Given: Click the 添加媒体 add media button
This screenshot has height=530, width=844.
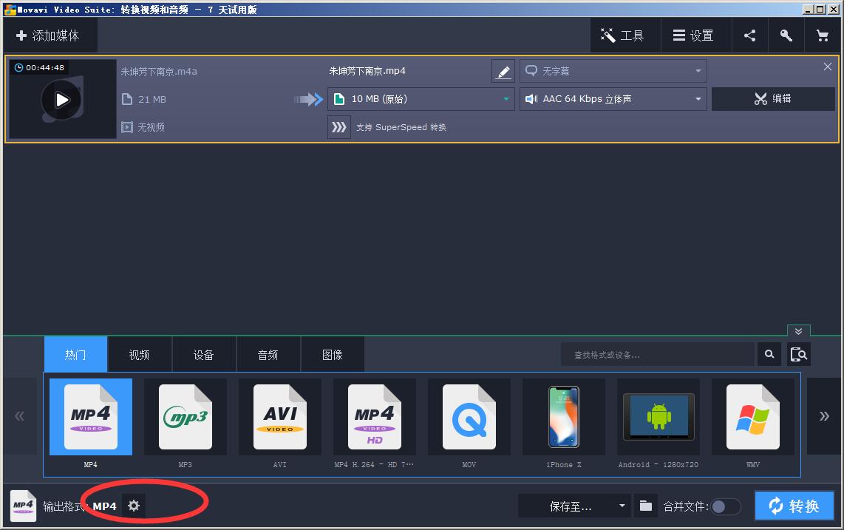Looking at the screenshot, I should 49,35.
